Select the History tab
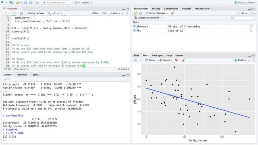This screenshot has height=145, width=258. [156, 8]
